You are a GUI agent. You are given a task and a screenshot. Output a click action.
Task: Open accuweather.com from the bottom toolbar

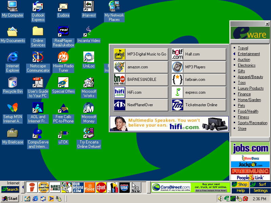[43, 187]
